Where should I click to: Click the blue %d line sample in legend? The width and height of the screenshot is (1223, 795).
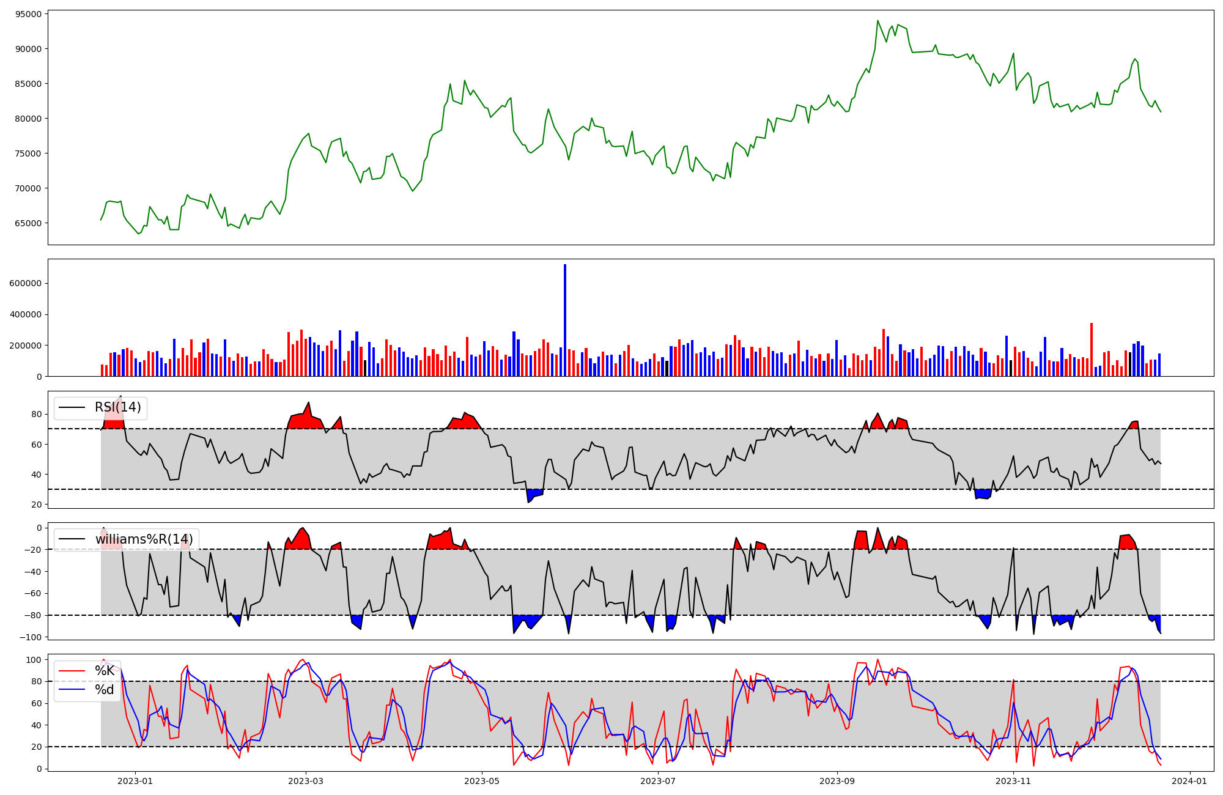(x=72, y=690)
